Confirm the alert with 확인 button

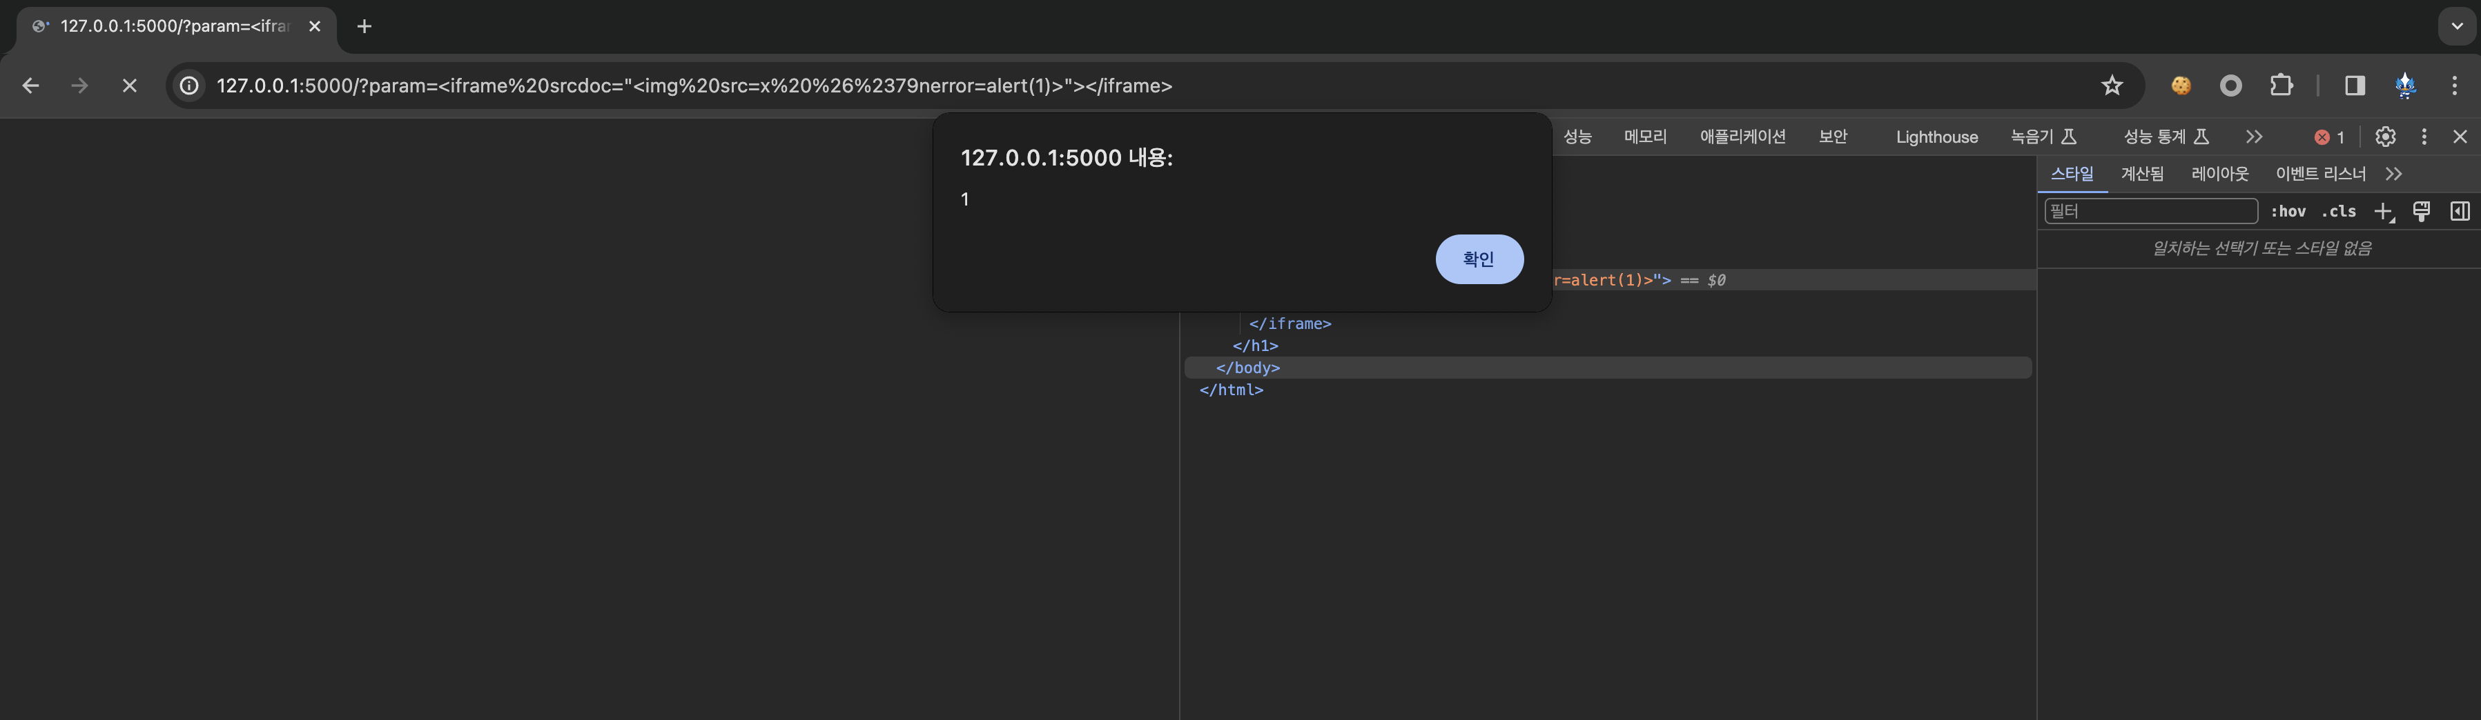coord(1479,259)
